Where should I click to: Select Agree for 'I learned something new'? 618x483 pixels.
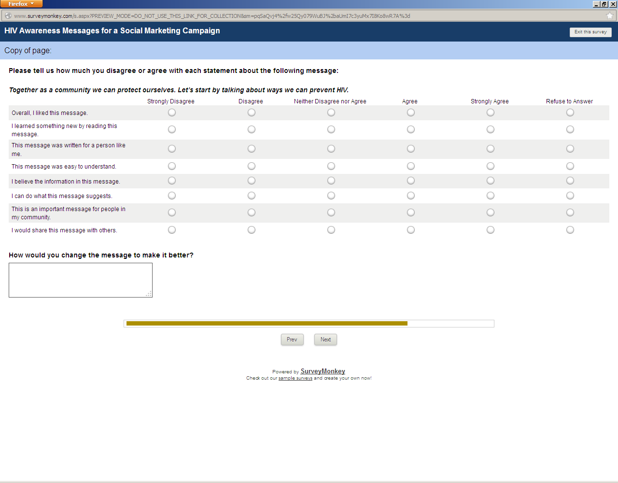[x=411, y=129]
